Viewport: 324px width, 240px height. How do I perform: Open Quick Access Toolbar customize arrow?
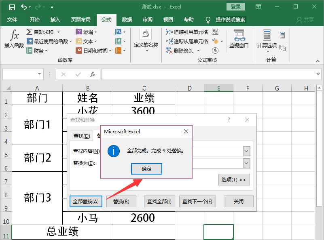(52, 7)
